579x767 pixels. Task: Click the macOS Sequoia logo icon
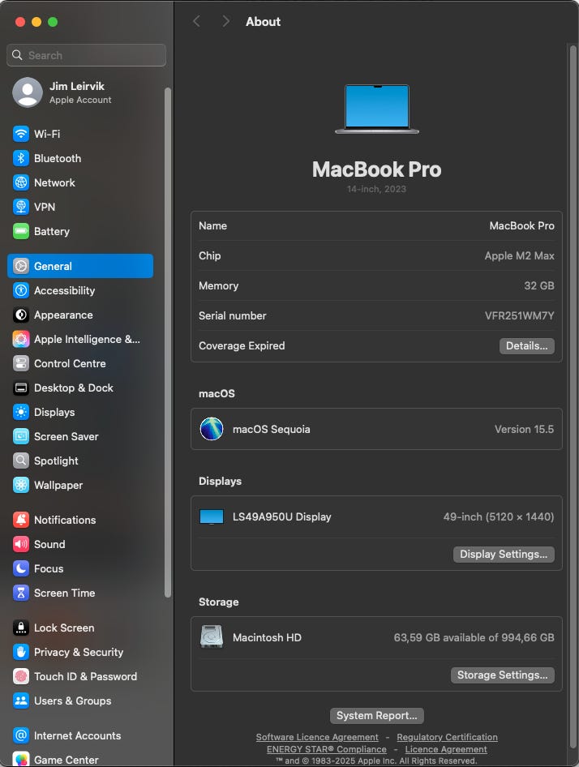[212, 429]
